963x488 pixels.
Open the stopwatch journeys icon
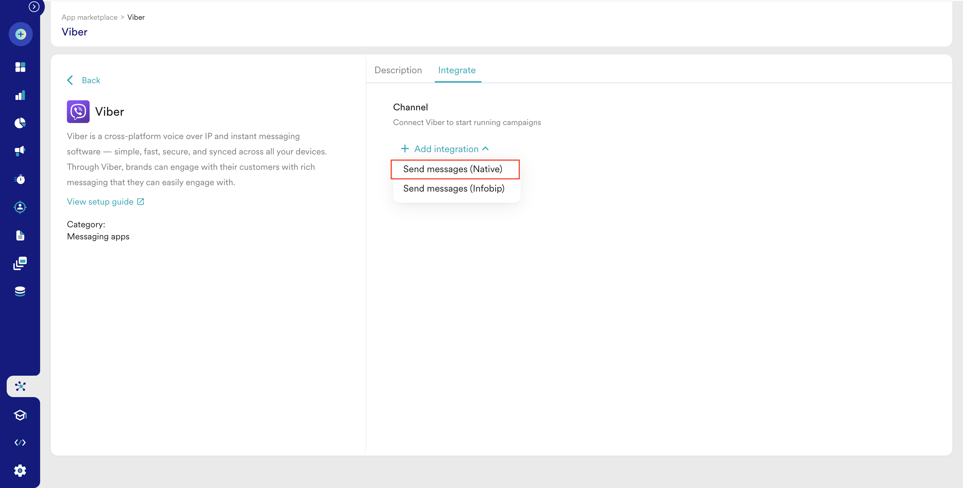(x=20, y=179)
